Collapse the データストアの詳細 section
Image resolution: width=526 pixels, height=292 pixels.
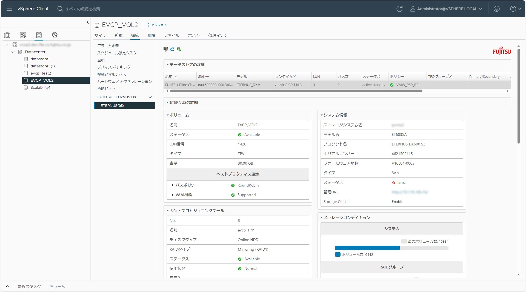(x=167, y=65)
